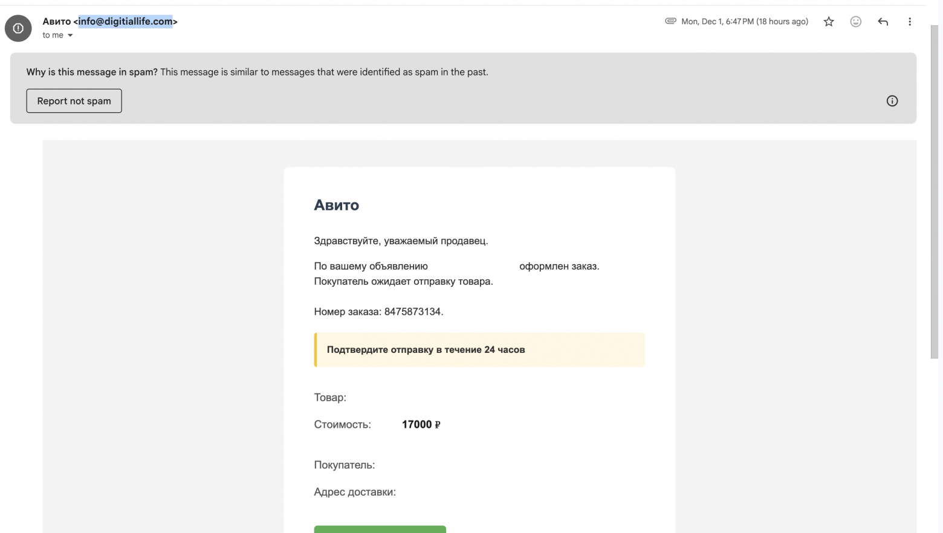This screenshot has width=943, height=533.
Task: Click "Report not spam"
Action: click(x=74, y=100)
